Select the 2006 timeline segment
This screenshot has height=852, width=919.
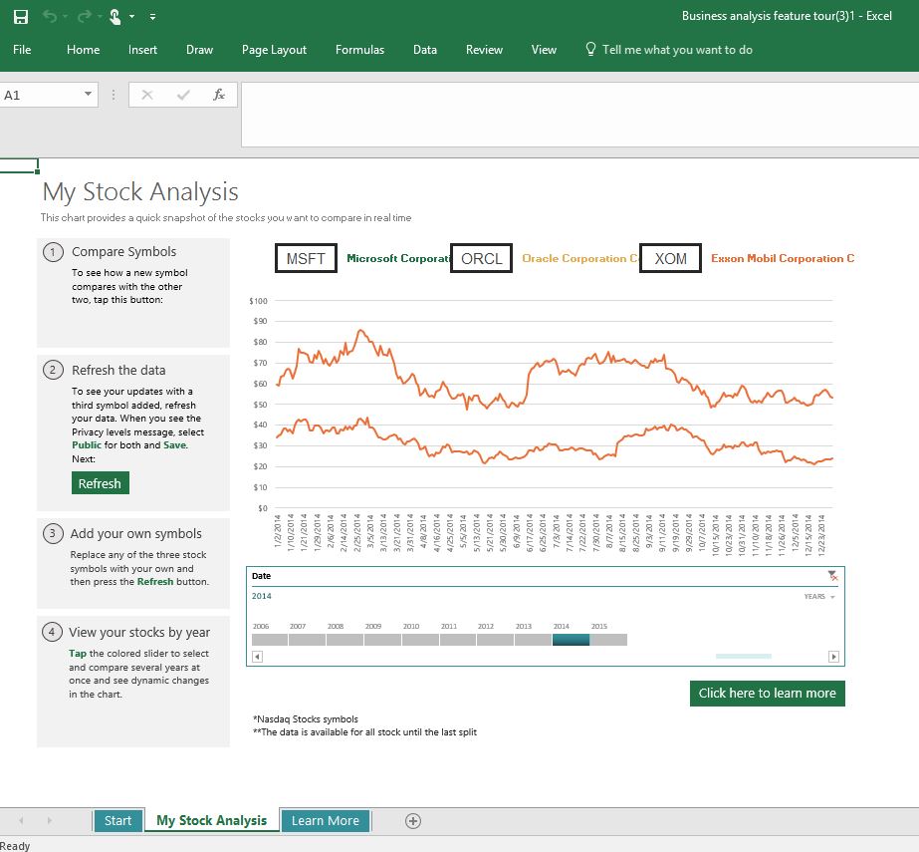click(270, 640)
